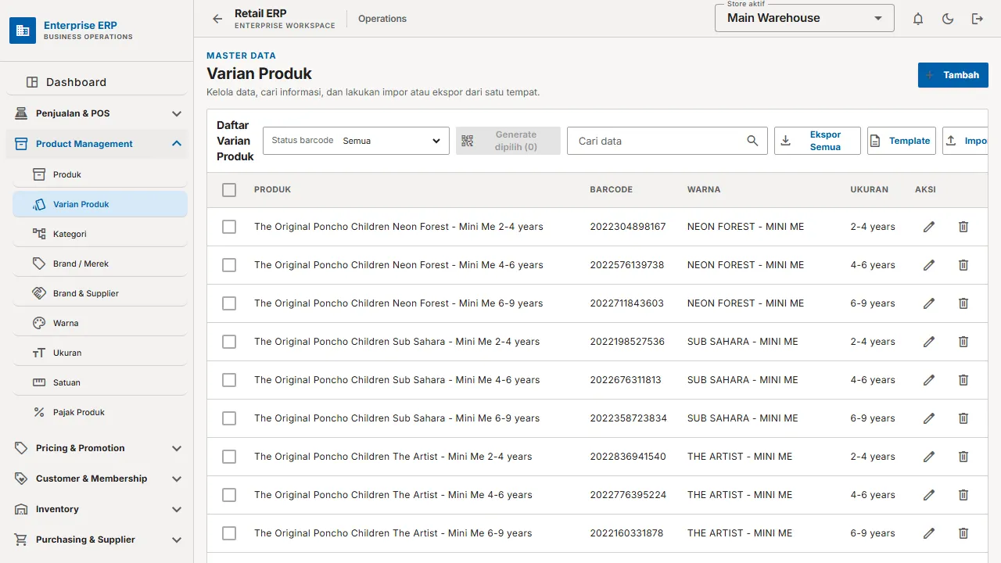This screenshot has height=563, width=1001.
Task: Focus the Cari data search field
Action: pyautogui.click(x=667, y=141)
